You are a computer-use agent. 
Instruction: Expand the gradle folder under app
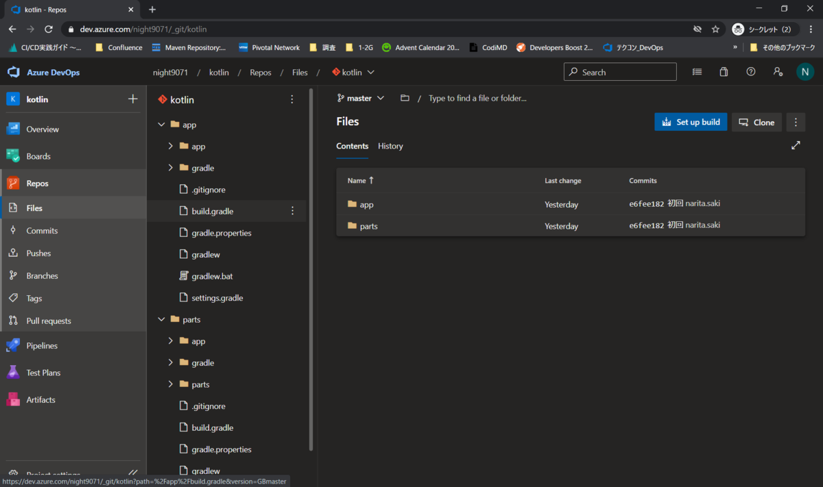pyautogui.click(x=171, y=168)
